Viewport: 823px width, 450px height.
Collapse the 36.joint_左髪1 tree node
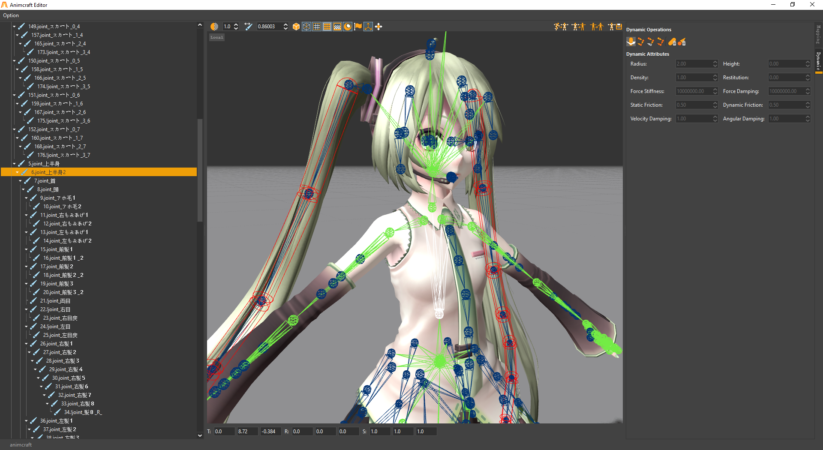[26, 421]
